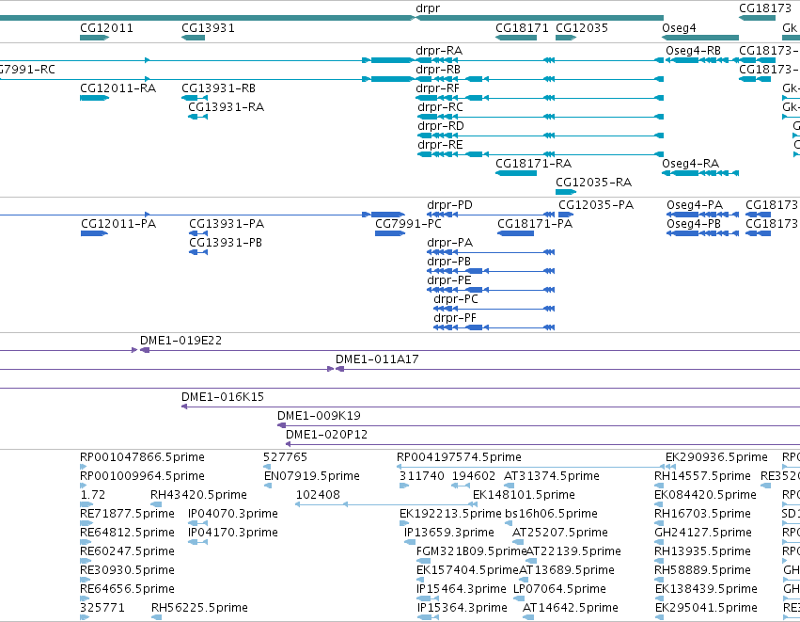Click EST AT14642.5prime
Viewport: 800px width, 622px height.
click(571, 608)
